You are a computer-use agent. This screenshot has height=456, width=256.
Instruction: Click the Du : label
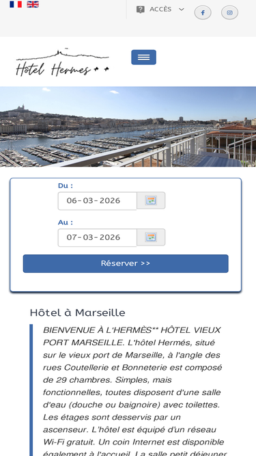click(x=66, y=185)
